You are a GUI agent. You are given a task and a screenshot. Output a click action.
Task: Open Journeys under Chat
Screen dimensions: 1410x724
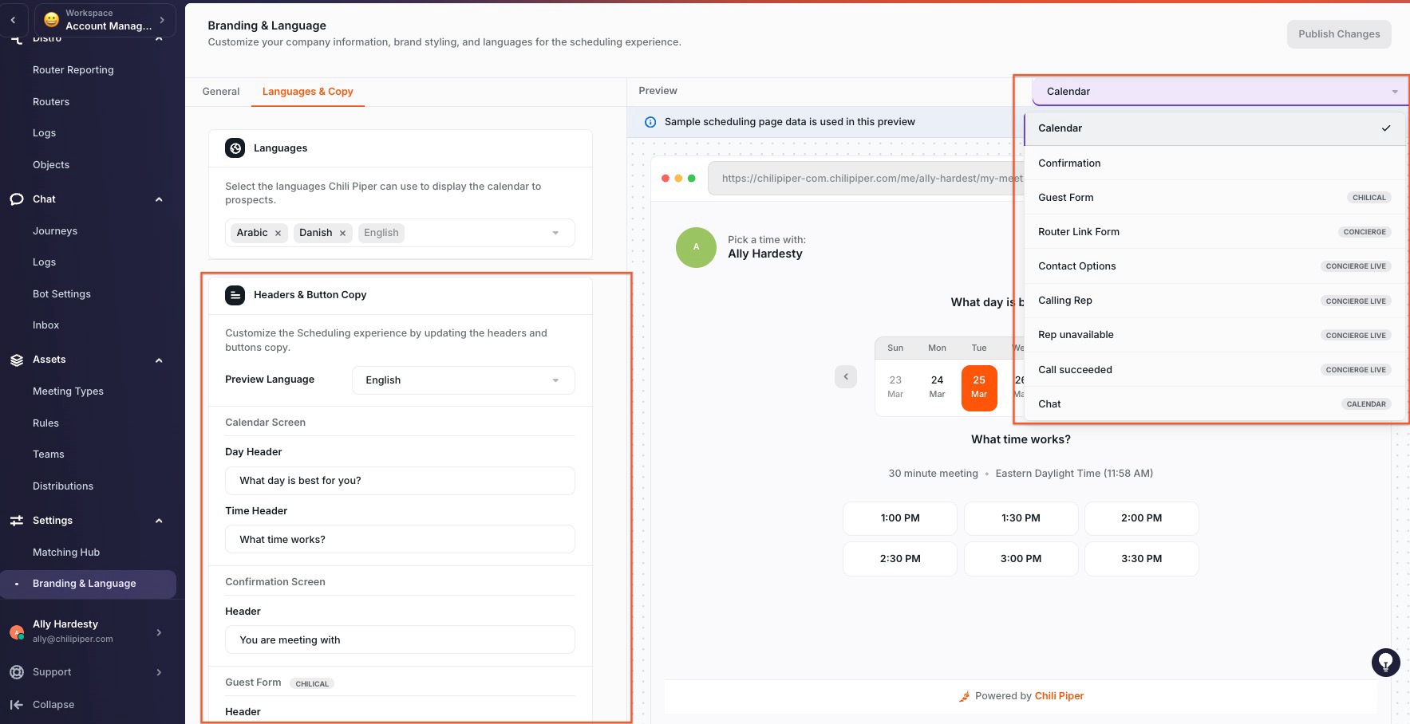[x=55, y=231]
